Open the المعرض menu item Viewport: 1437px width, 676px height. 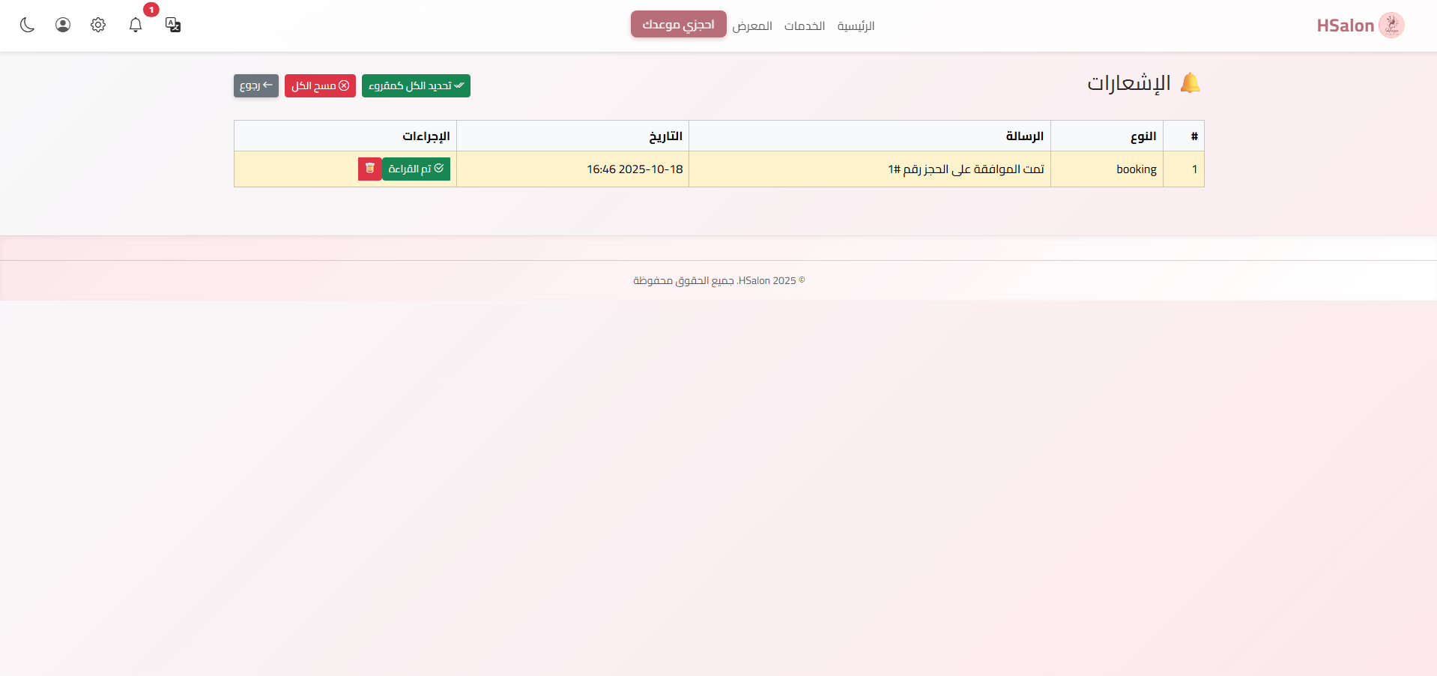(753, 25)
